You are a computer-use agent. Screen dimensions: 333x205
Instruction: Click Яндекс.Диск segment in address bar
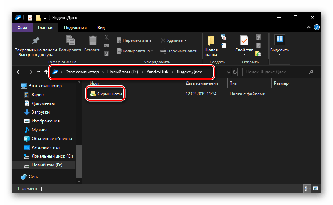tap(189, 72)
